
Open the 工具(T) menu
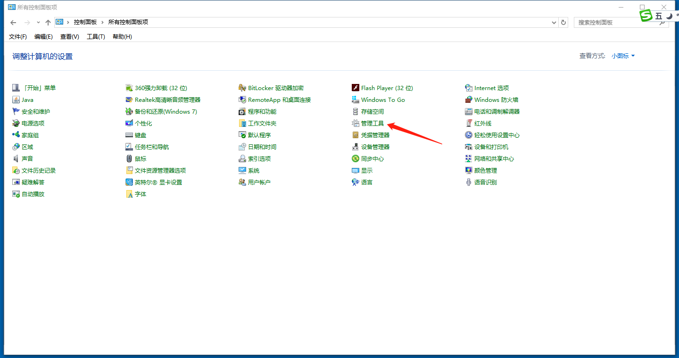96,37
